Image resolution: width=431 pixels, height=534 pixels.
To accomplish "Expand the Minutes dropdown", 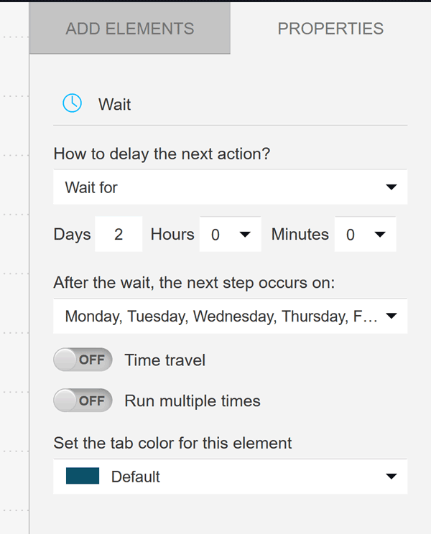I will pos(365,235).
